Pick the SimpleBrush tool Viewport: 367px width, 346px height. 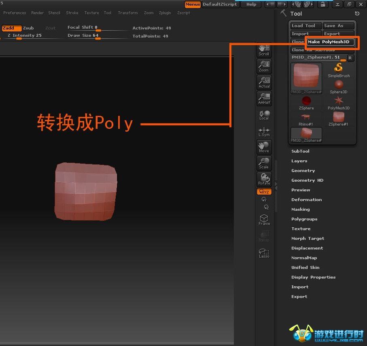tap(338, 70)
